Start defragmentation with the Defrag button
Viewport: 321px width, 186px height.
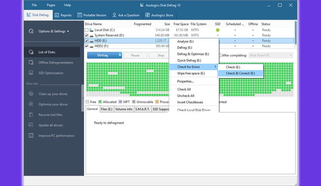point(103,55)
